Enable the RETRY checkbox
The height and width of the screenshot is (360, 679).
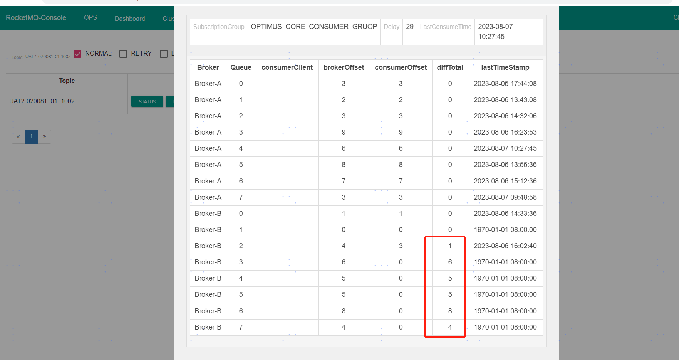click(123, 54)
